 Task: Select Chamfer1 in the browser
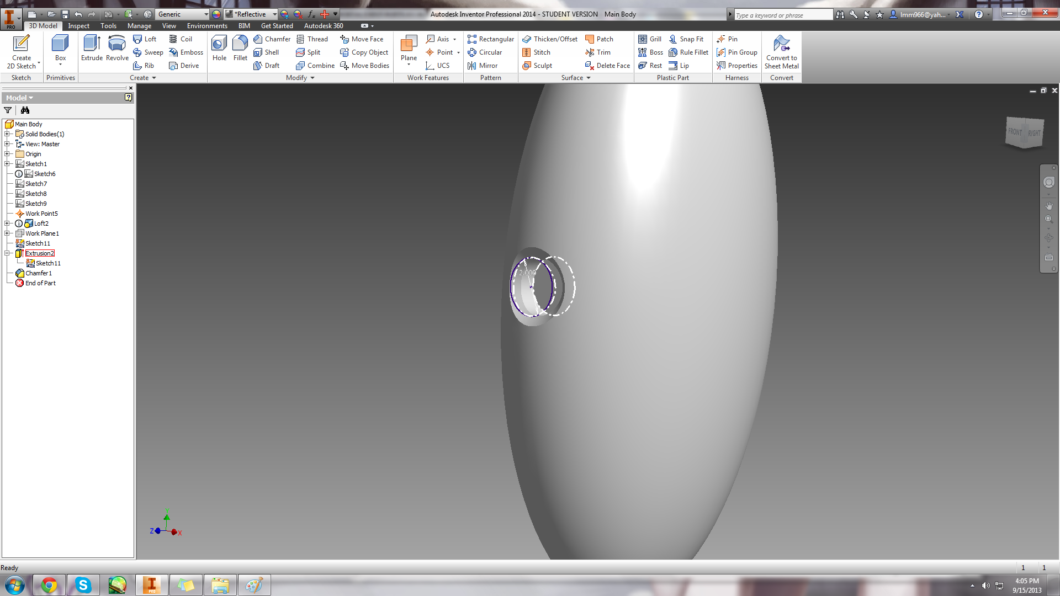click(x=38, y=273)
